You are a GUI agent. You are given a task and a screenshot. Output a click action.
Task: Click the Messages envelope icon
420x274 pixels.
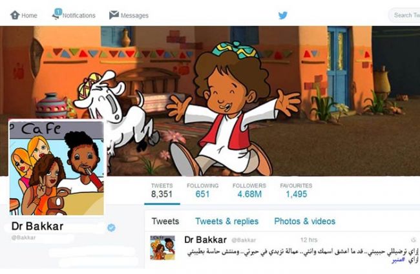coord(114,15)
